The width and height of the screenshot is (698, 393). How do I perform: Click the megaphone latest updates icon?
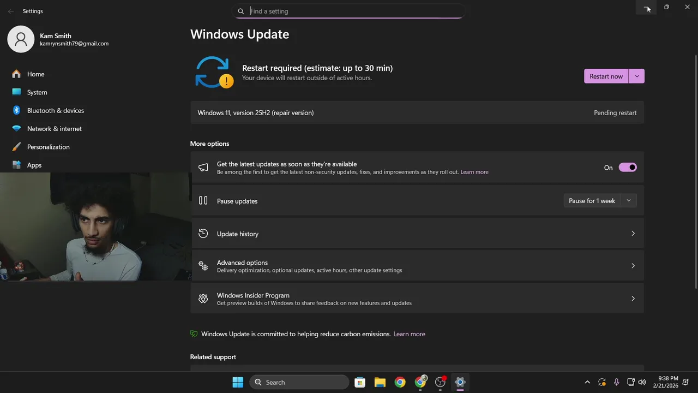[203, 168]
